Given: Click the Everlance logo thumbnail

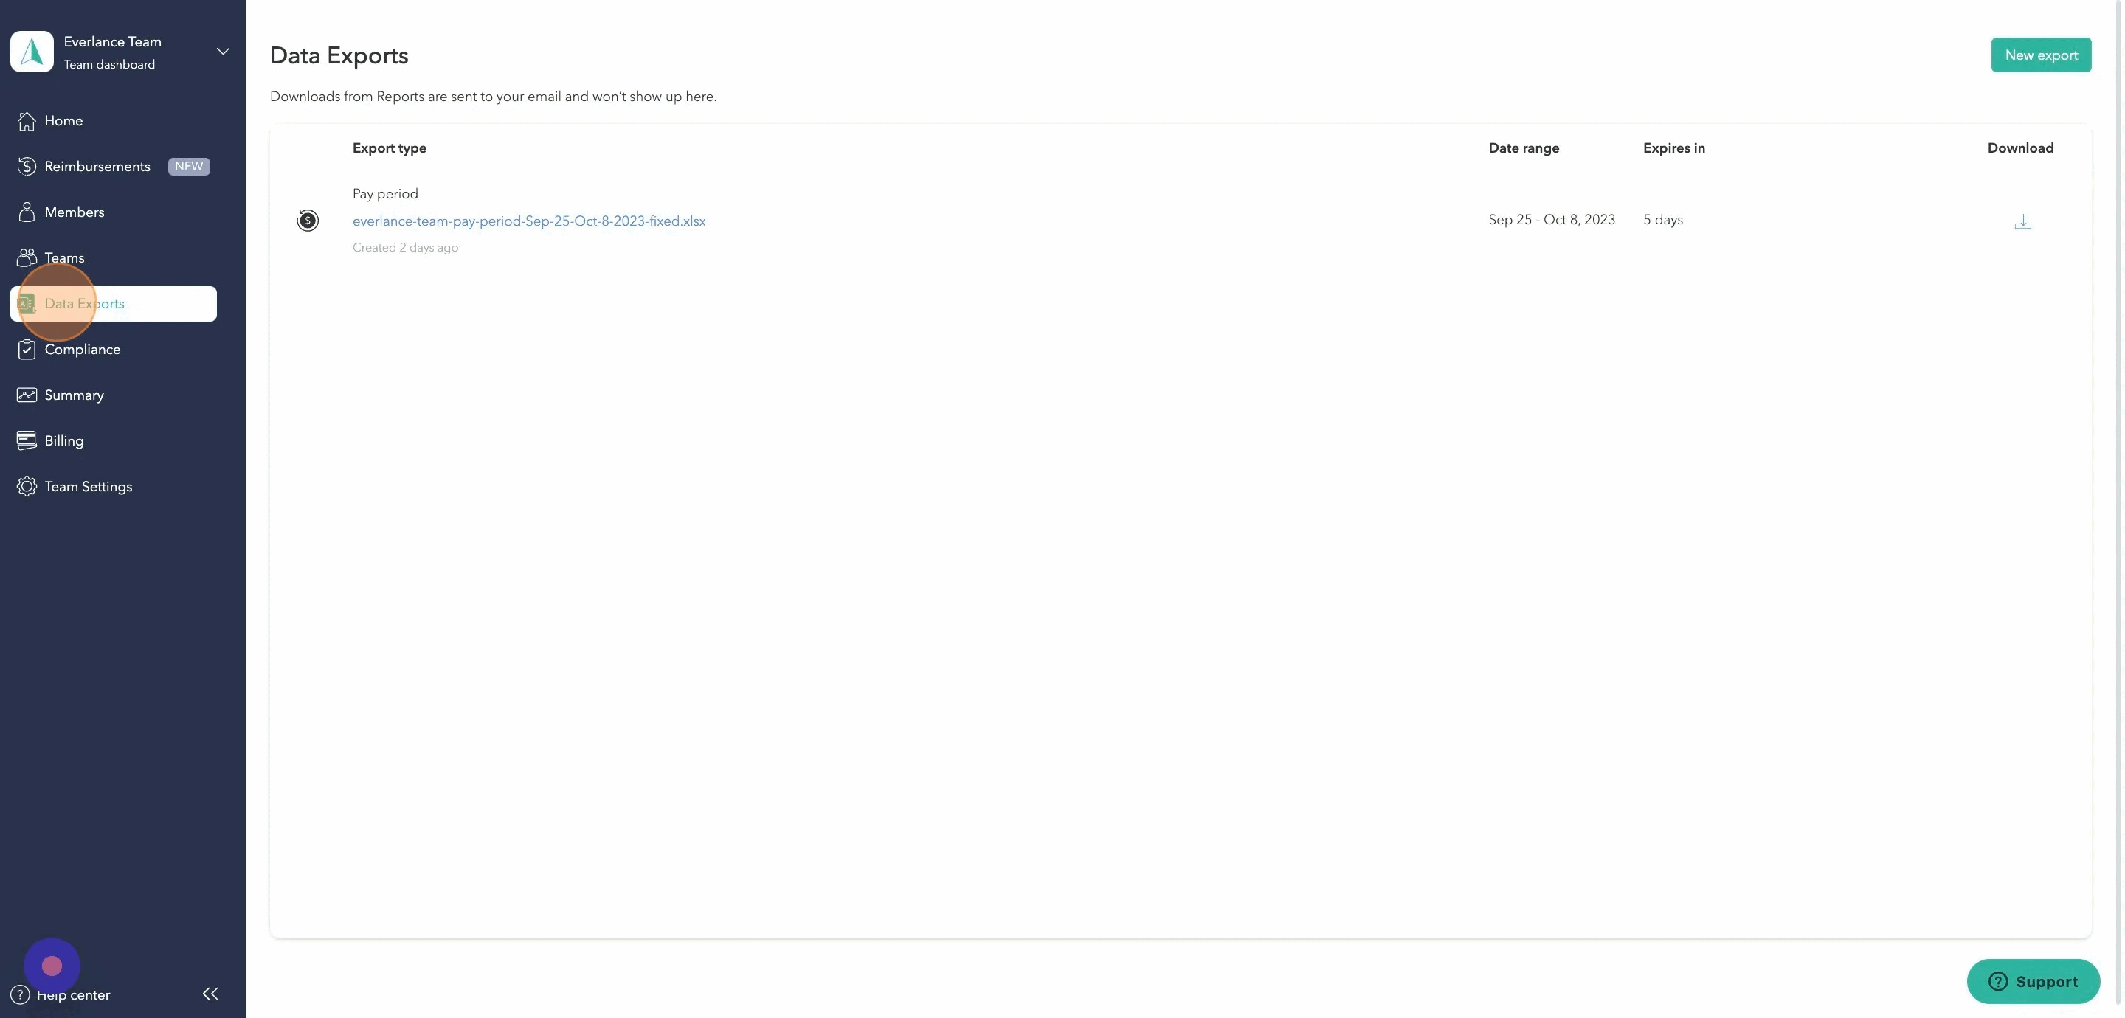Looking at the screenshot, I should tap(32, 52).
